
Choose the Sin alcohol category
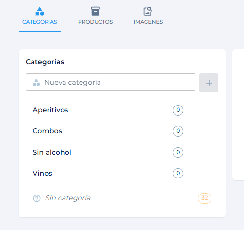122,152
